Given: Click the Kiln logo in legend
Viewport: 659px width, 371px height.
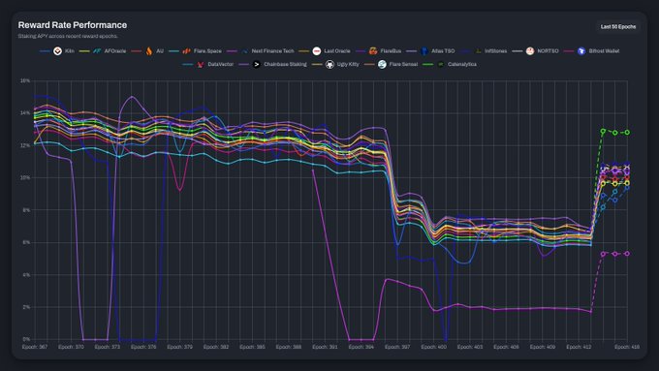Looking at the screenshot, I should 57,50.
